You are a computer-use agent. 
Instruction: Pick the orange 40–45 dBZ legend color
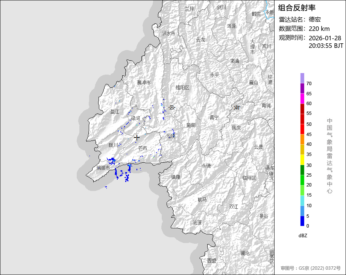point(302,139)
